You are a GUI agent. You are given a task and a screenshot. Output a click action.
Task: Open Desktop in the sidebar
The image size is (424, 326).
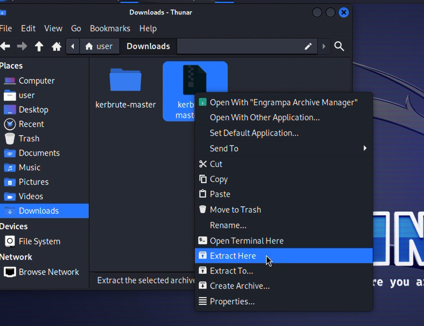pyautogui.click(x=44, y=109)
